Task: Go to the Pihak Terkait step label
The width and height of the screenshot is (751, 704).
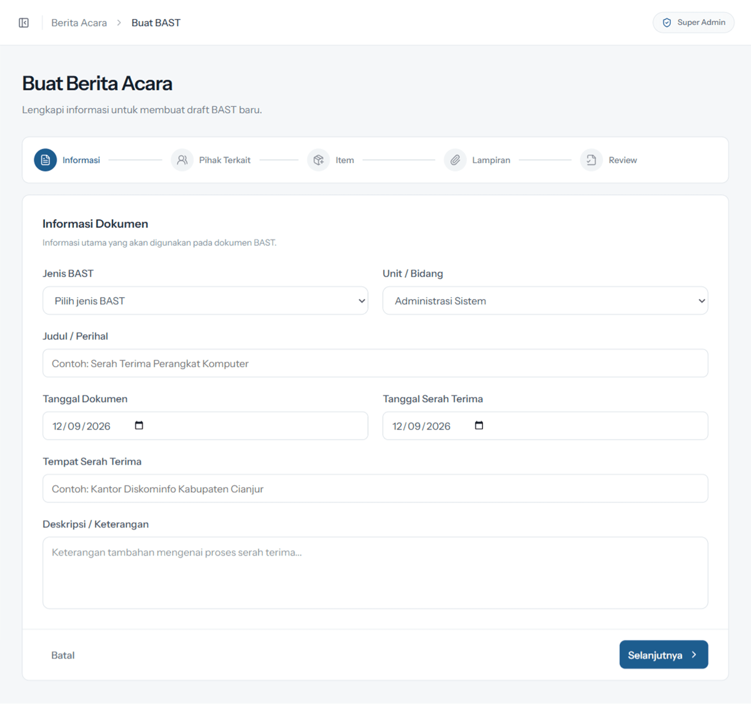Action: [x=225, y=160]
